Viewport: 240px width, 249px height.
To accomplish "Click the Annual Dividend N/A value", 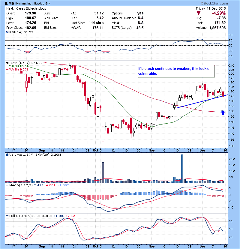I will (x=141, y=18).
